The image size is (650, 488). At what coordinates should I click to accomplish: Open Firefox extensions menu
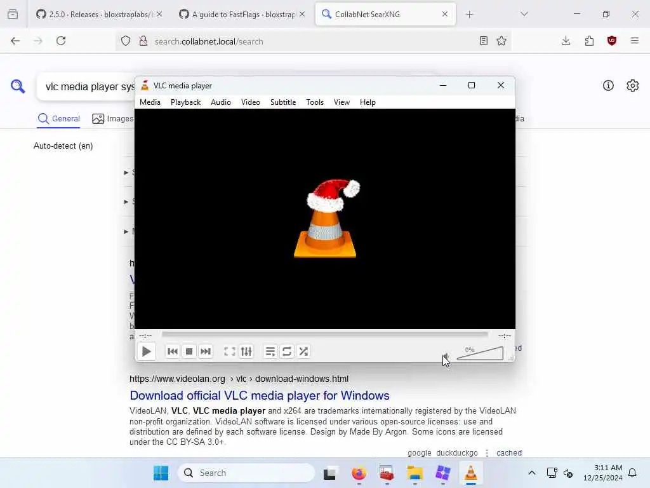click(x=589, y=41)
